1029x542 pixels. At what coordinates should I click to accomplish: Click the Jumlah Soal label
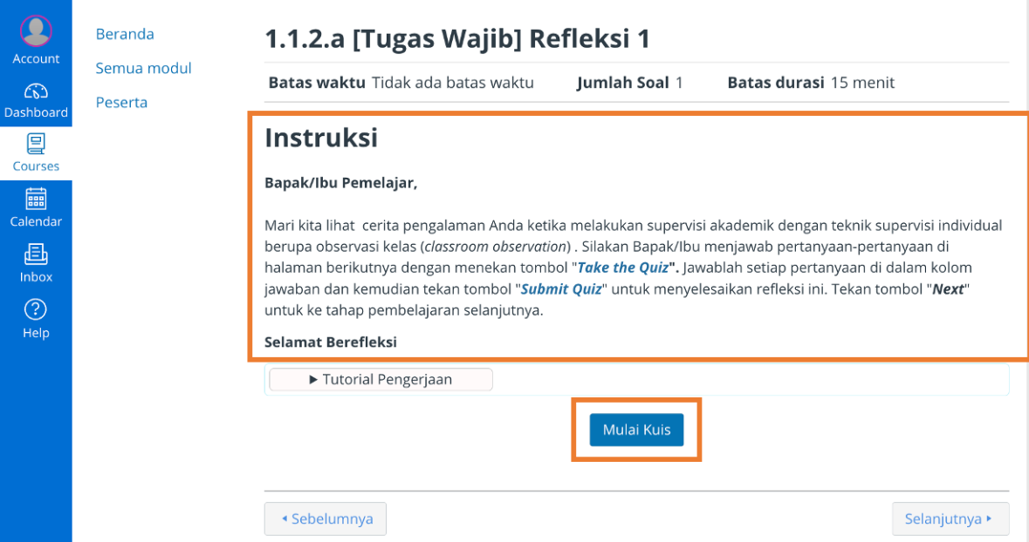click(x=622, y=83)
